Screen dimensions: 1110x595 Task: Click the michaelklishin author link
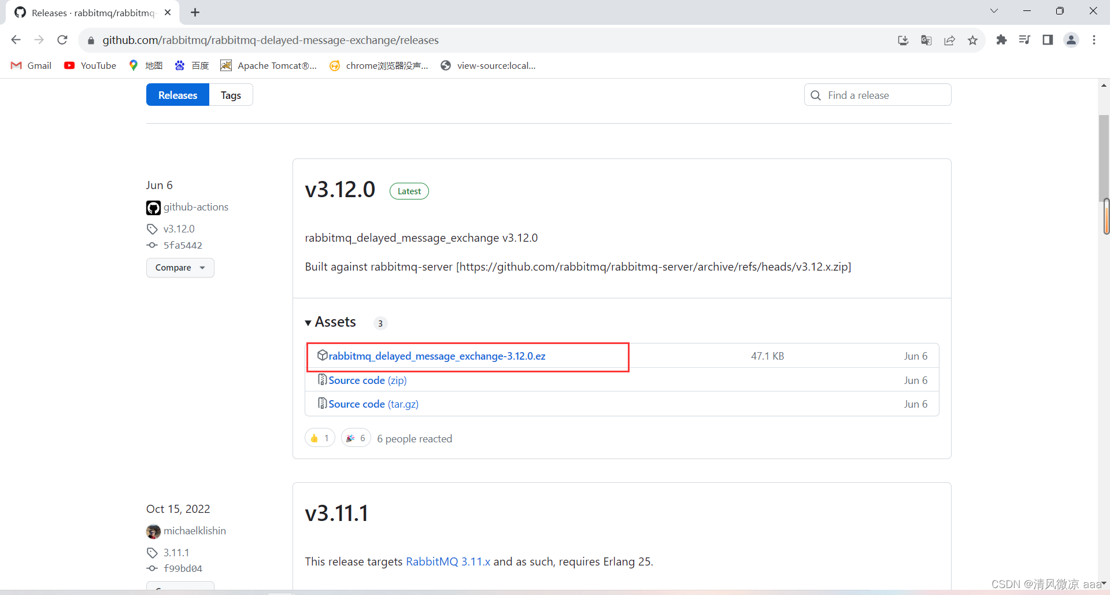pos(195,531)
